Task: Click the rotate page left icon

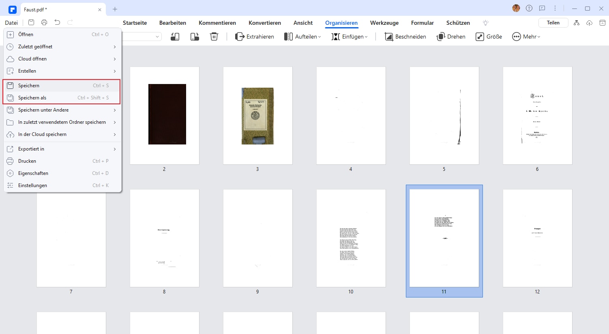Action: (175, 37)
